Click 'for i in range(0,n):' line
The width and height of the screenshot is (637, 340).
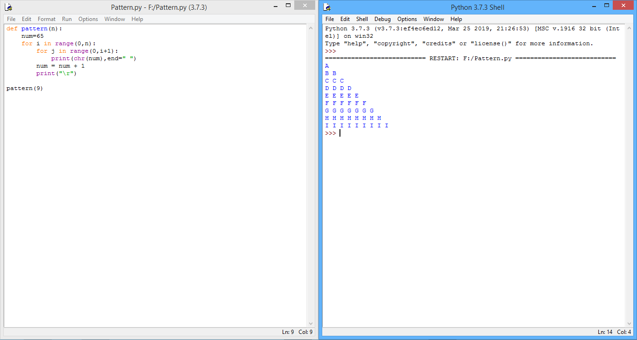click(x=58, y=43)
